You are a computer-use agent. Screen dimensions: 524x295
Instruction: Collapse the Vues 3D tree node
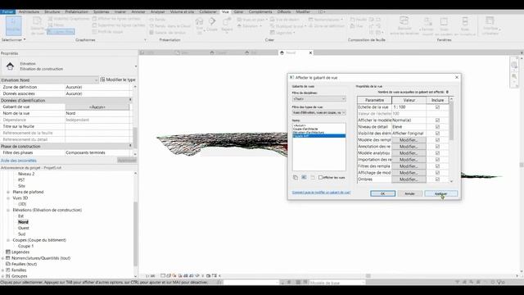point(8,198)
